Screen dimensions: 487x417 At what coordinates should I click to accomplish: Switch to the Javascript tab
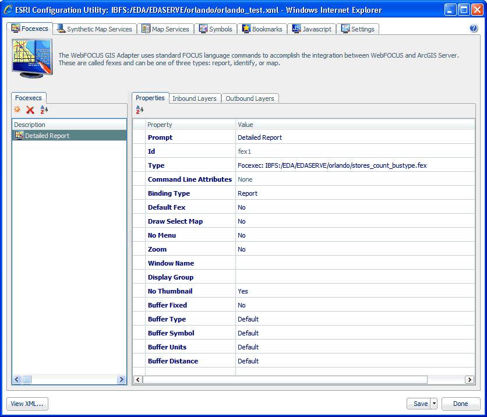coord(312,29)
